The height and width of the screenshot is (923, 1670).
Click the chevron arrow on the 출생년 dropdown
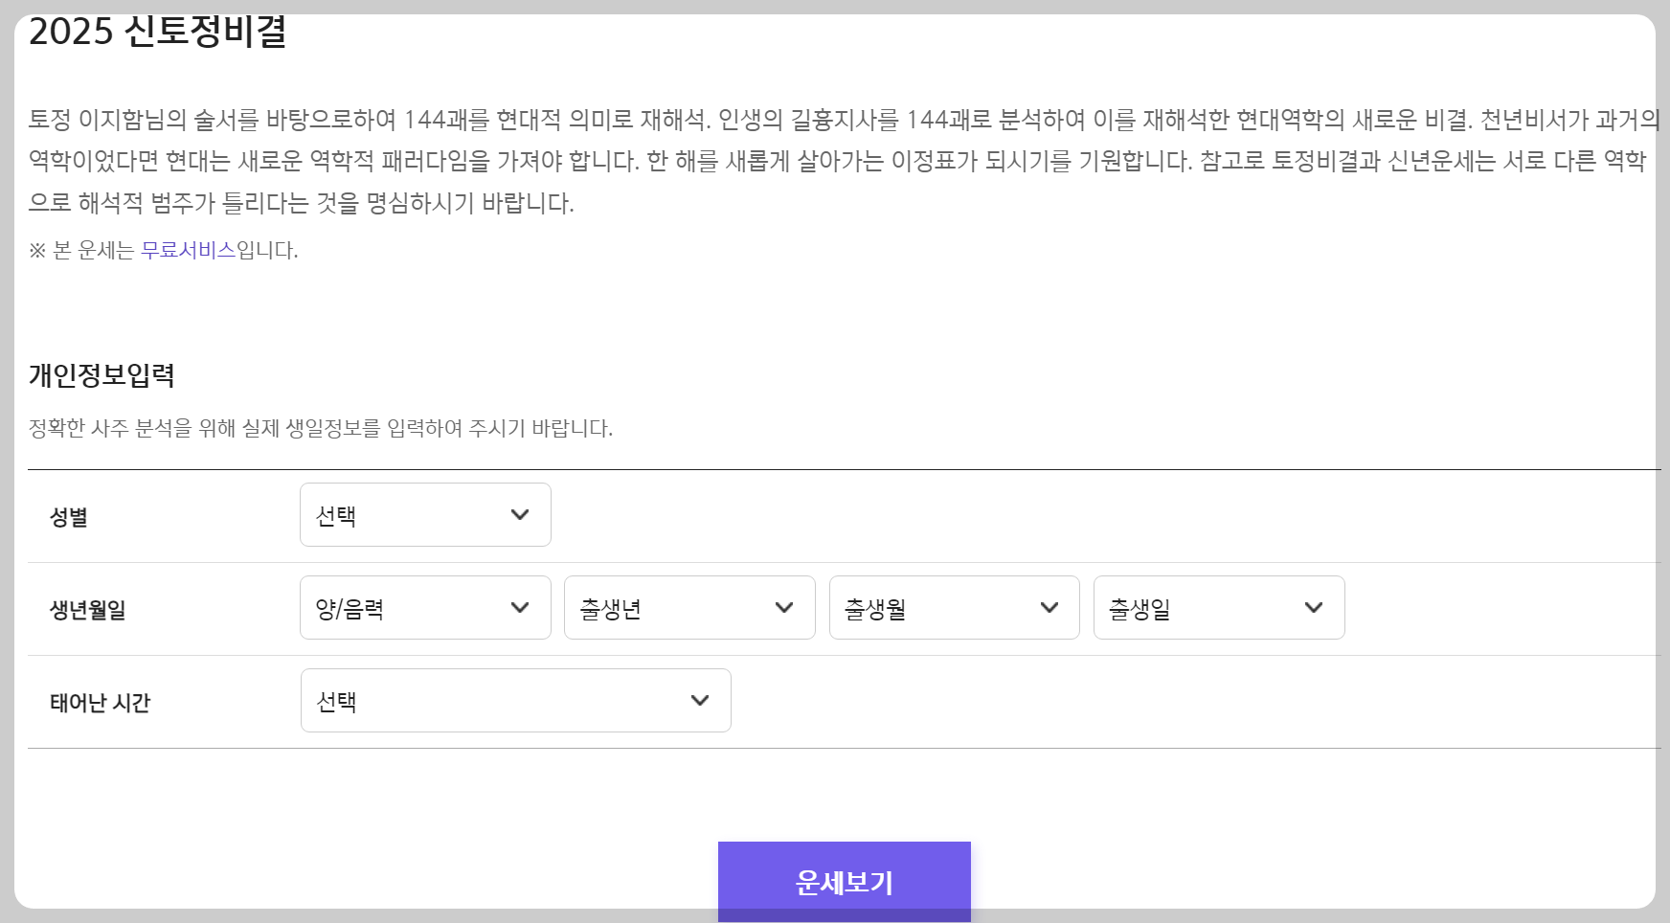(x=784, y=607)
